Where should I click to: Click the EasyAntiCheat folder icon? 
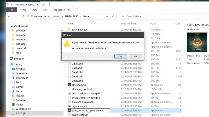(x=69, y=30)
